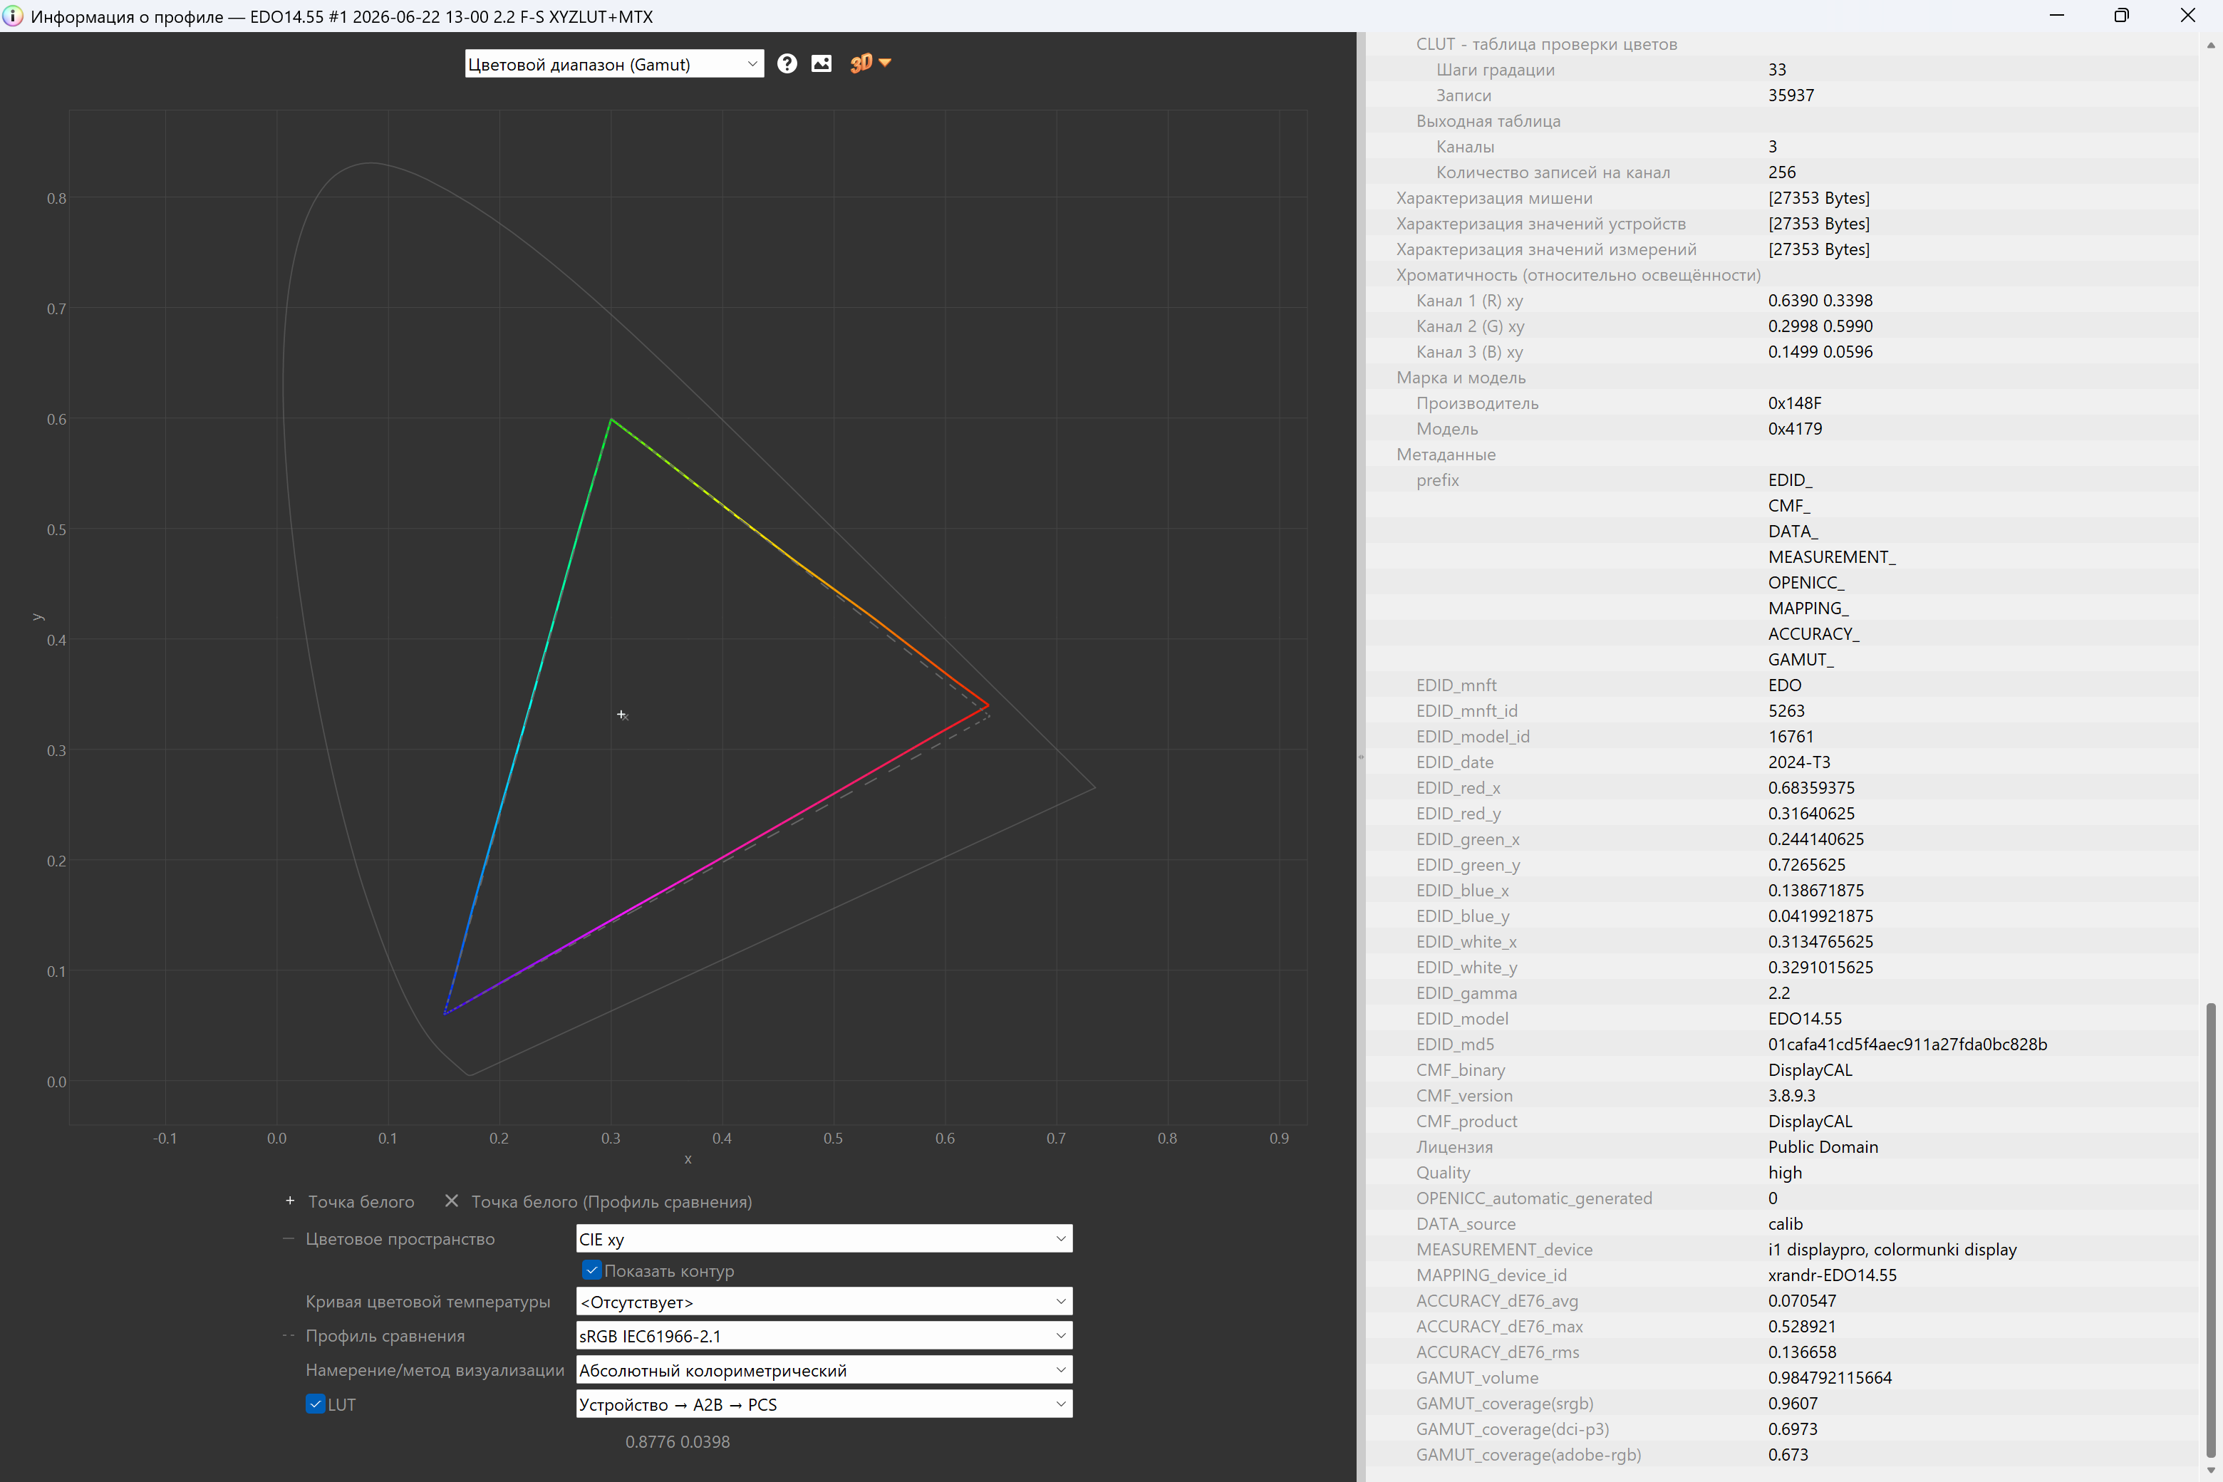Click the 'Профиль сравнения' label
This screenshot has height=1482, width=2223.
click(x=385, y=1337)
